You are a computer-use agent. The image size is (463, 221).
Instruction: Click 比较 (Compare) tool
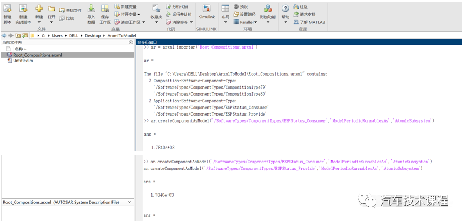coord(67,18)
